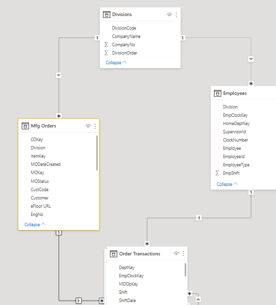Screen dimensions: 276x305
Task: Click the Mfg Orders table icon
Action: [25, 126]
